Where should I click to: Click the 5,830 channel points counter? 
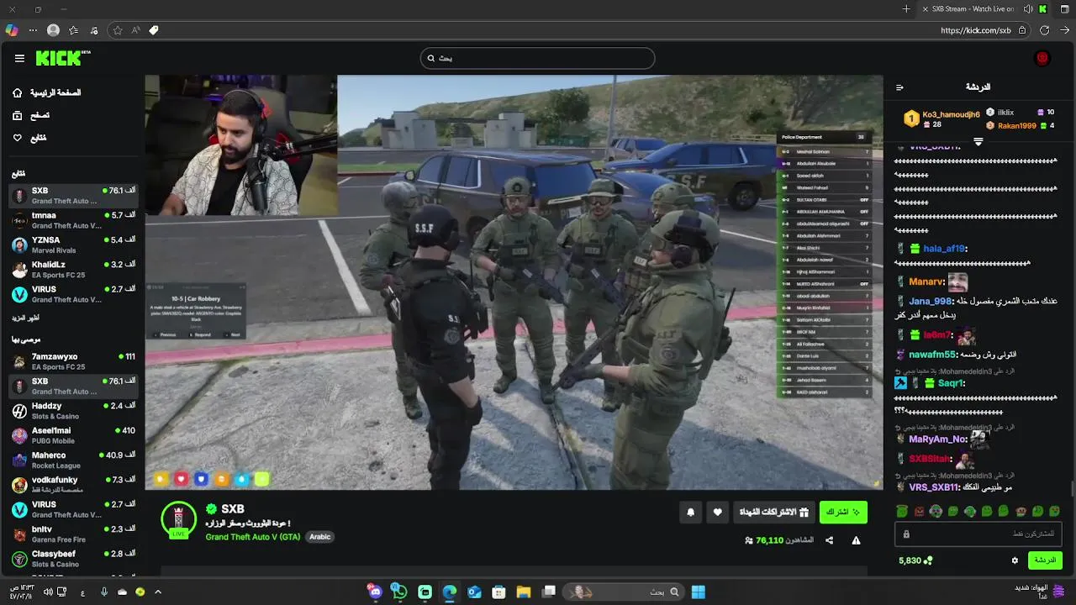click(x=915, y=560)
